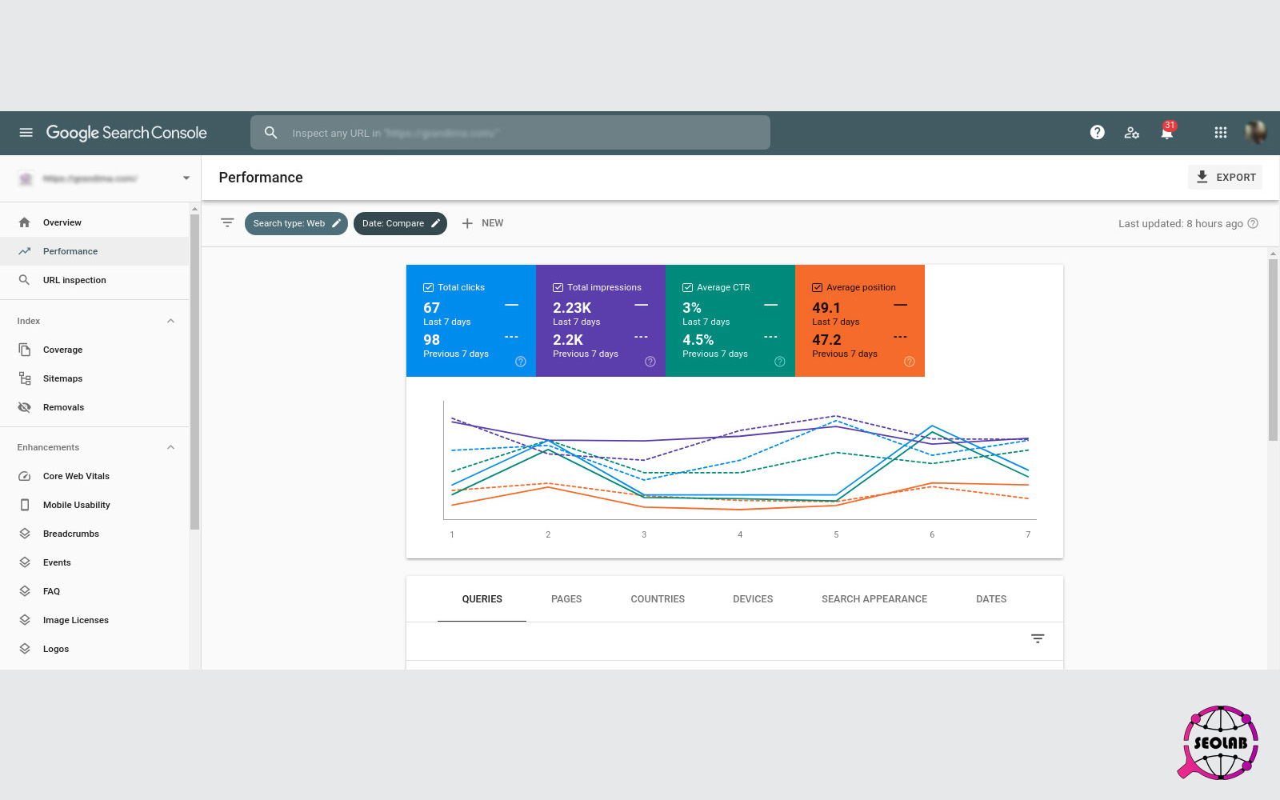Open the FAQ enhancement report

94,591
